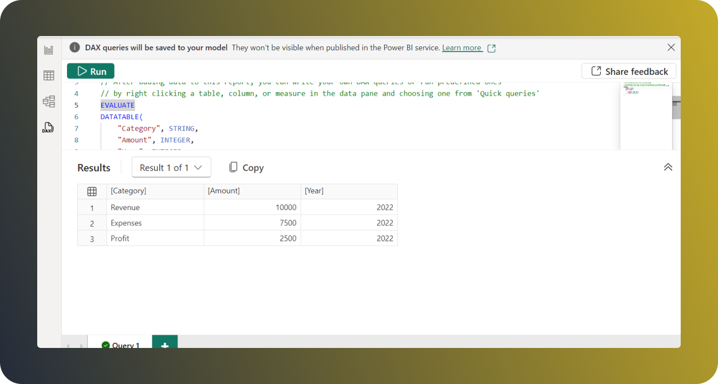
Task: Click the Share feedback button
Action: [x=628, y=71]
